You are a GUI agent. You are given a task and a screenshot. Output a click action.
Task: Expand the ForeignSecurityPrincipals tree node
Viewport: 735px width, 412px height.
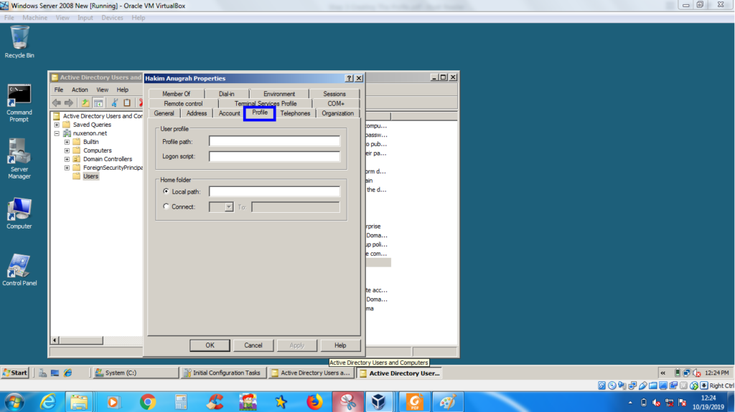pyautogui.click(x=67, y=168)
